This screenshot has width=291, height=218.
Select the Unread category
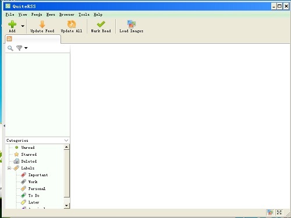coord(28,148)
